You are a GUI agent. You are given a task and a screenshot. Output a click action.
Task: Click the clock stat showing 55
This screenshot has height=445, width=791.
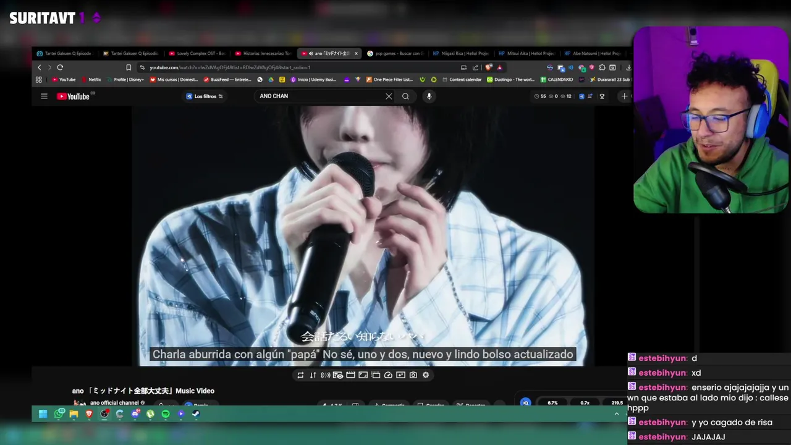(x=540, y=96)
